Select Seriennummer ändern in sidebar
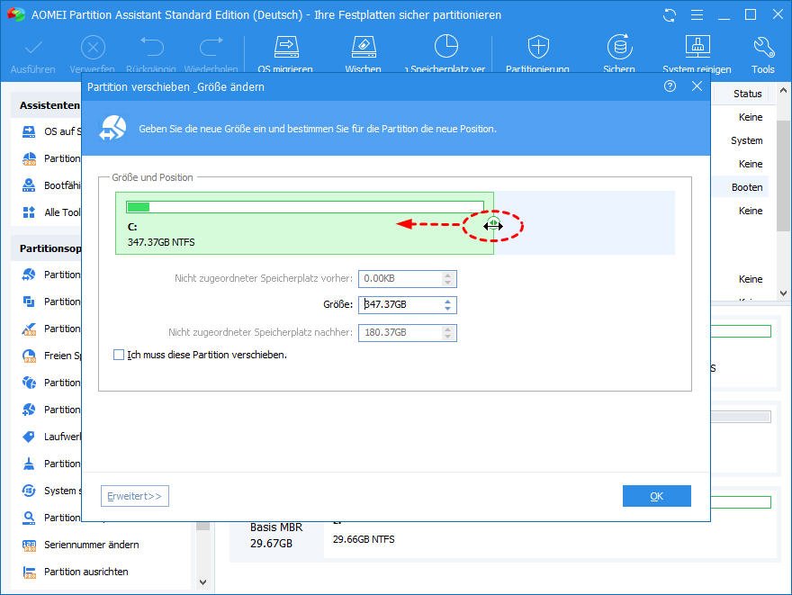The image size is (792, 595). (92, 545)
